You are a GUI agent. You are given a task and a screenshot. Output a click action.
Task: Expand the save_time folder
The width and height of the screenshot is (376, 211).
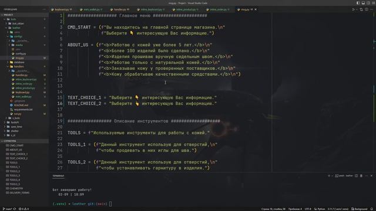click(24, 127)
